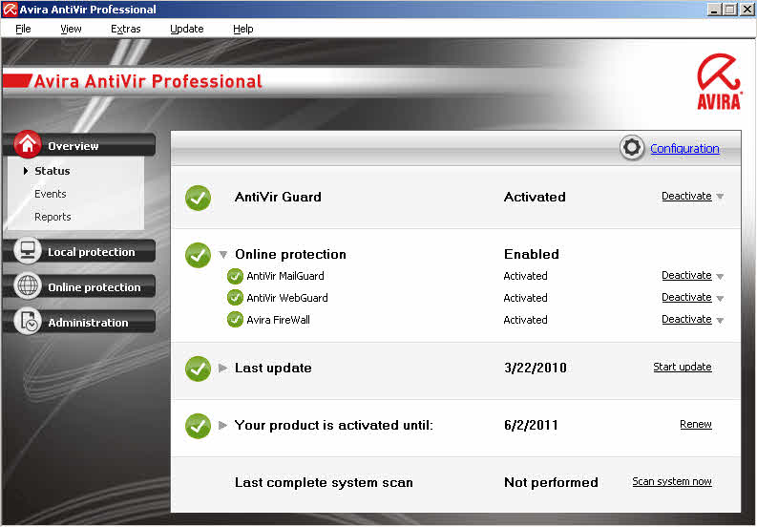Click the 3/22/2010 update date
757x527 pixels.
coord(535,369)
